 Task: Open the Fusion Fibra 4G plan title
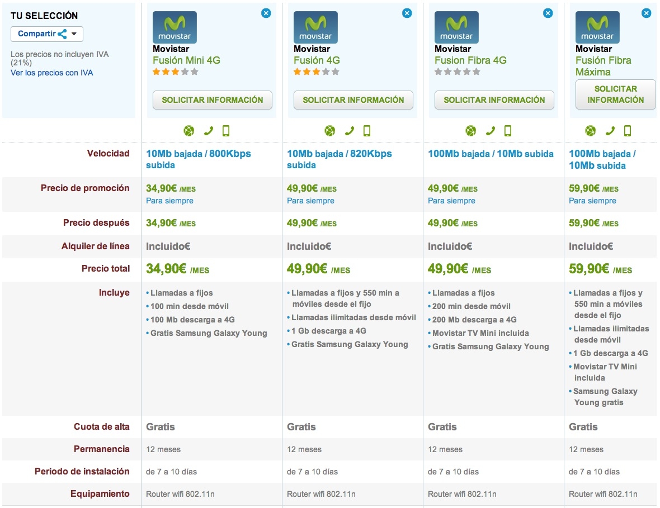[x=470, y=60]
